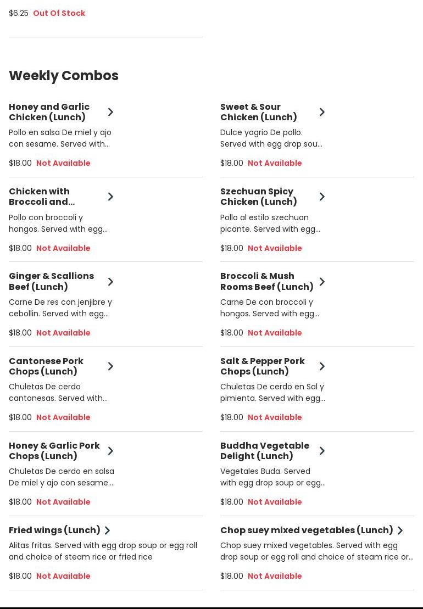Open Buddha Vegetable Delight (Lunch) title
This screenshot has height=609, width=423.
pyautogui.click(x=264, y=451)
